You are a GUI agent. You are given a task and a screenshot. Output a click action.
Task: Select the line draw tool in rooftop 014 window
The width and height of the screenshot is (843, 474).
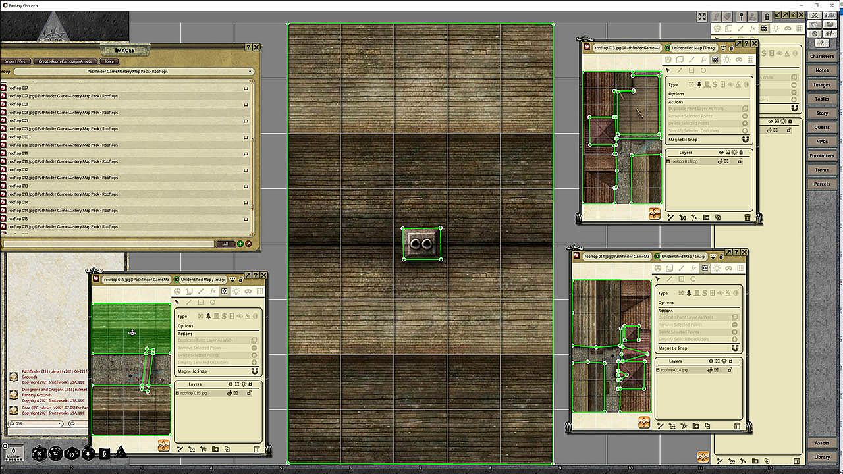click(669, 279)
